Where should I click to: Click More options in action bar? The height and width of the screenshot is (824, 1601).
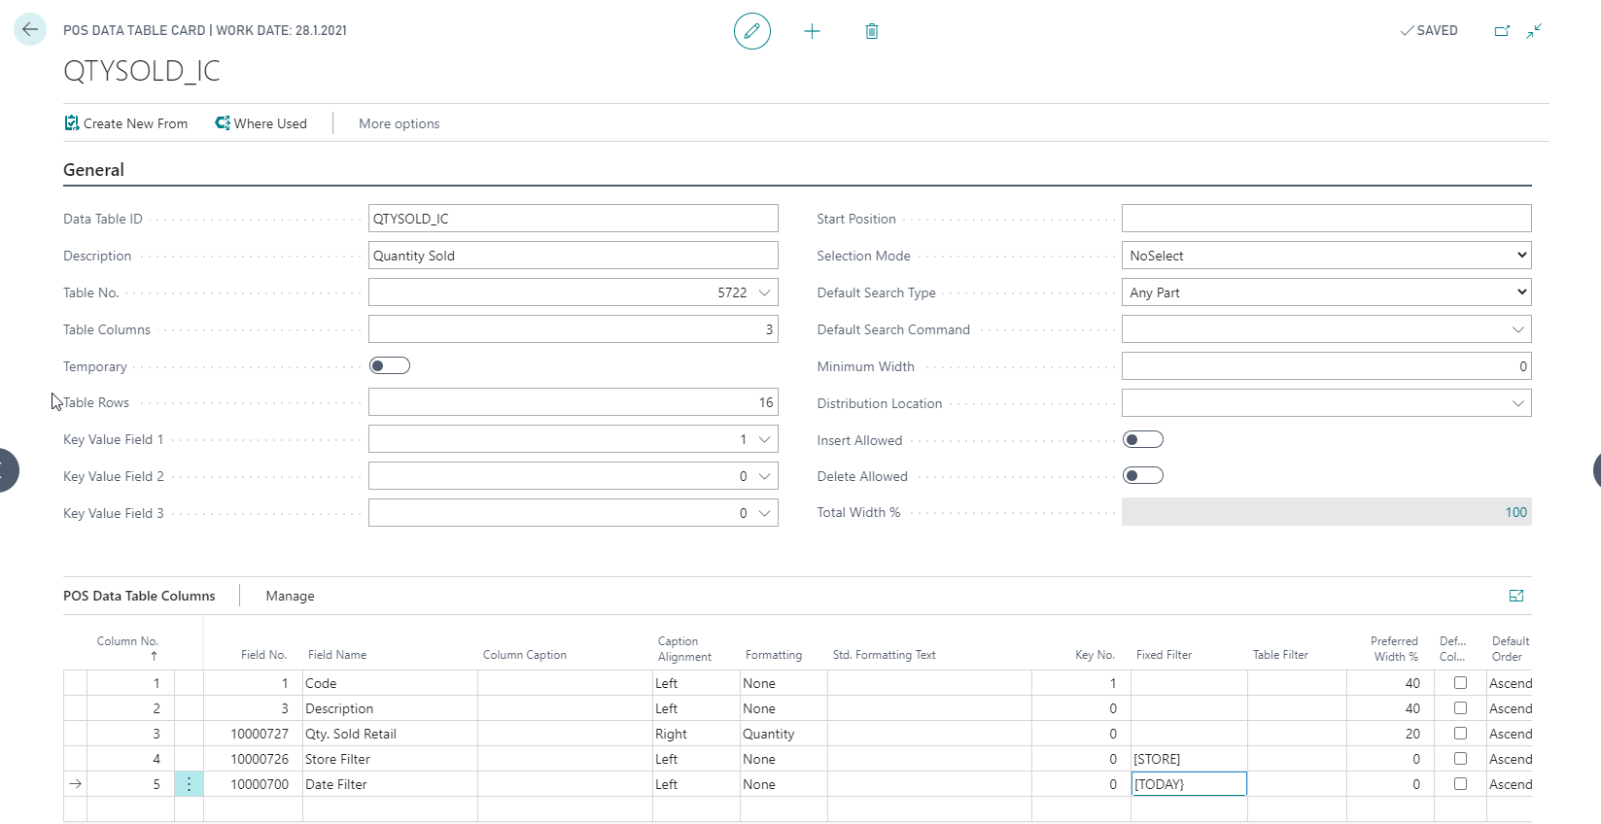[399, 123]
